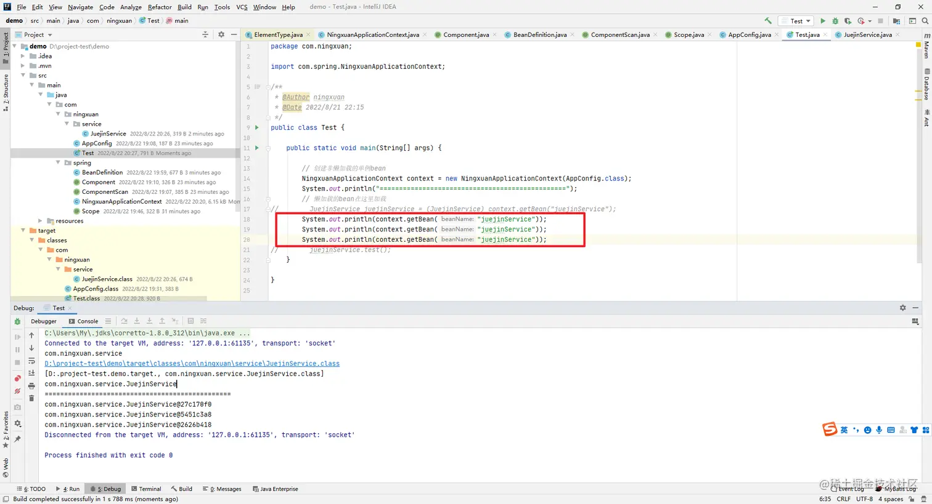Resume program in the debug panel
Viewport: 932px width, 504px height.
pyautogui.click(x=17, y=337)
